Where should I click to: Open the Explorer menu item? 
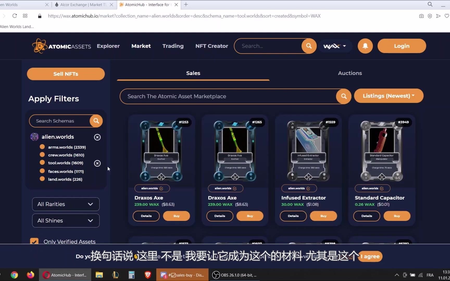coord(108,46)
